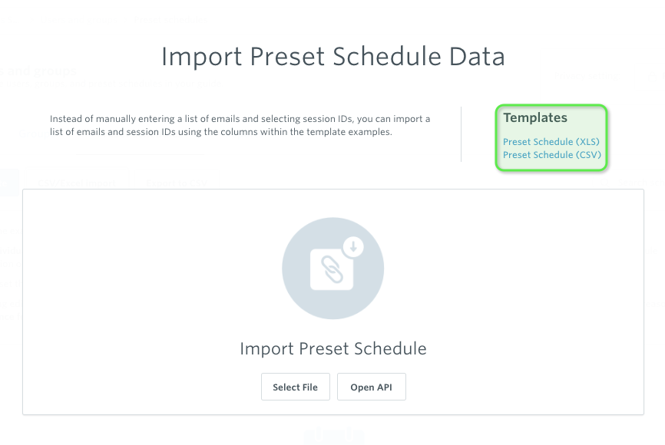Click the dimmed Preset Schedules breadcrumb
This screenshot has width=665, height=445.
point(171,20)
